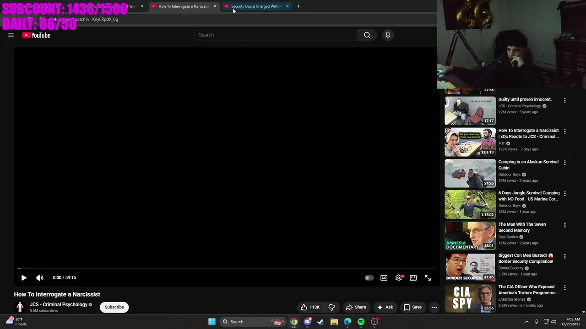This screenshot has height=329, width=586.
Task: Open 'Biggest Con Men Busted!' video title
Action: pos(526,259)
